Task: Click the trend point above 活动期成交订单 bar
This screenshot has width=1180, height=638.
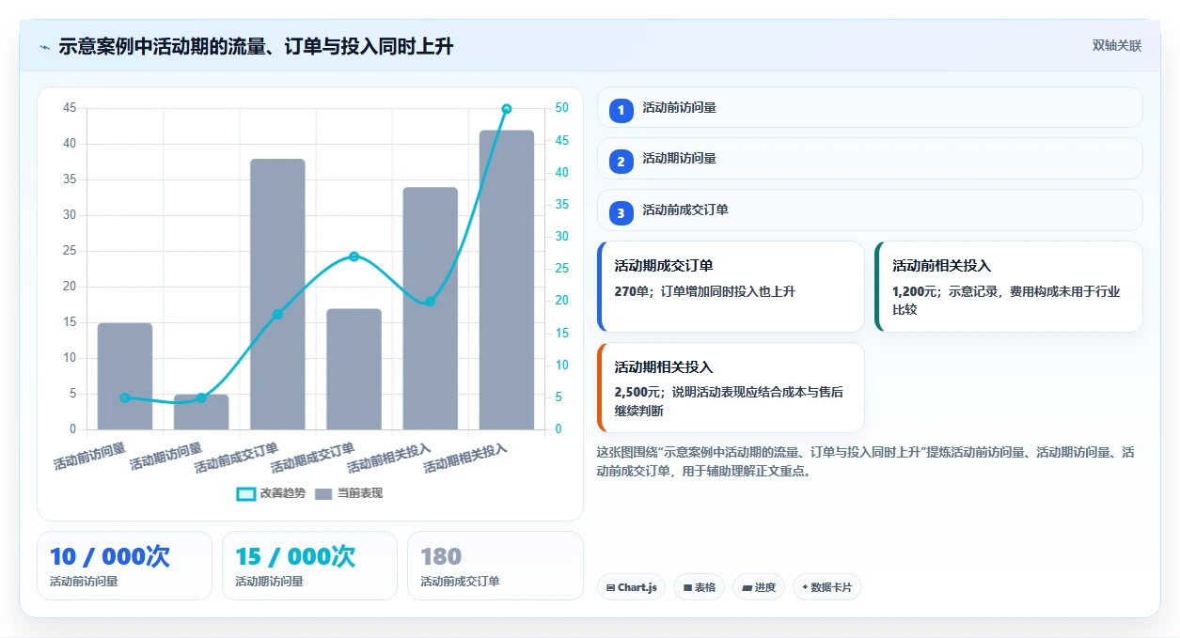Action: [x=354, y=257]
